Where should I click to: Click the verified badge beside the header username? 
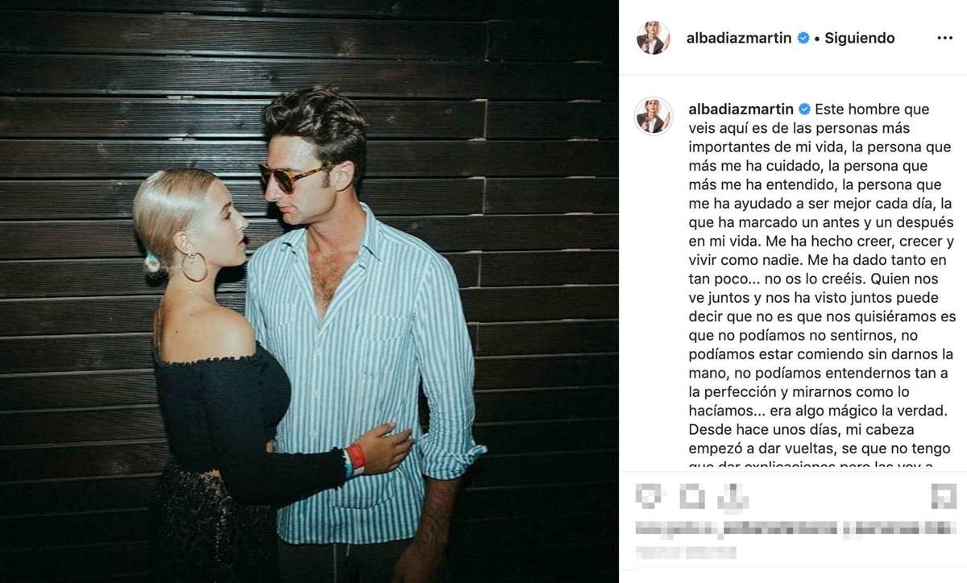[x=803, y=38]
